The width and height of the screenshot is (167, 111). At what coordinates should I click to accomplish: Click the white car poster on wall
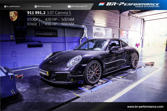(x=102, y=32)
